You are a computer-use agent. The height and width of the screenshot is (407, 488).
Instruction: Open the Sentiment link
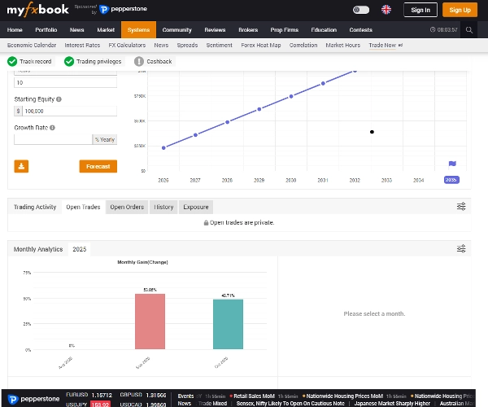219,45
